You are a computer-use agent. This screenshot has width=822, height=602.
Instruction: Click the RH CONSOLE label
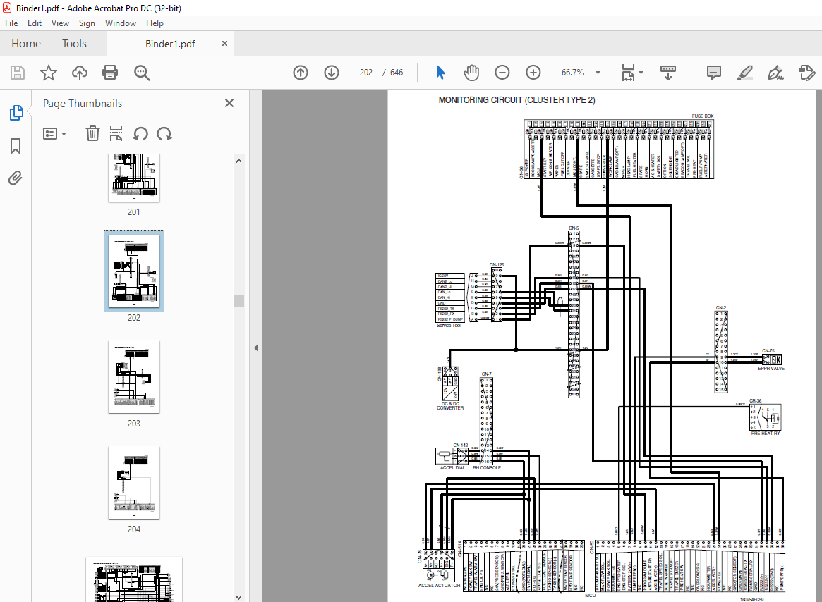click(x=486, y=467)
